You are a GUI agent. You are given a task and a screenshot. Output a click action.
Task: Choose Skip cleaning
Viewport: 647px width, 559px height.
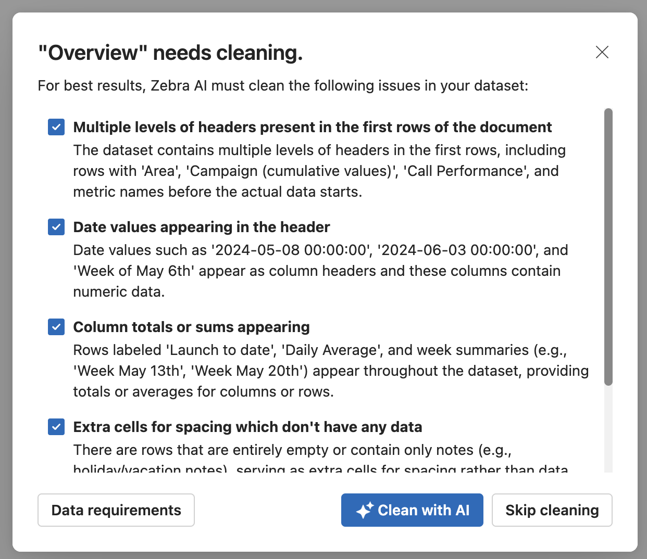[x=552, y=510]
